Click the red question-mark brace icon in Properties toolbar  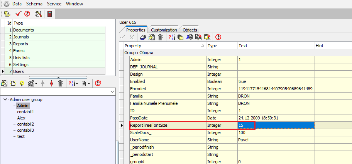coord(171,37)
